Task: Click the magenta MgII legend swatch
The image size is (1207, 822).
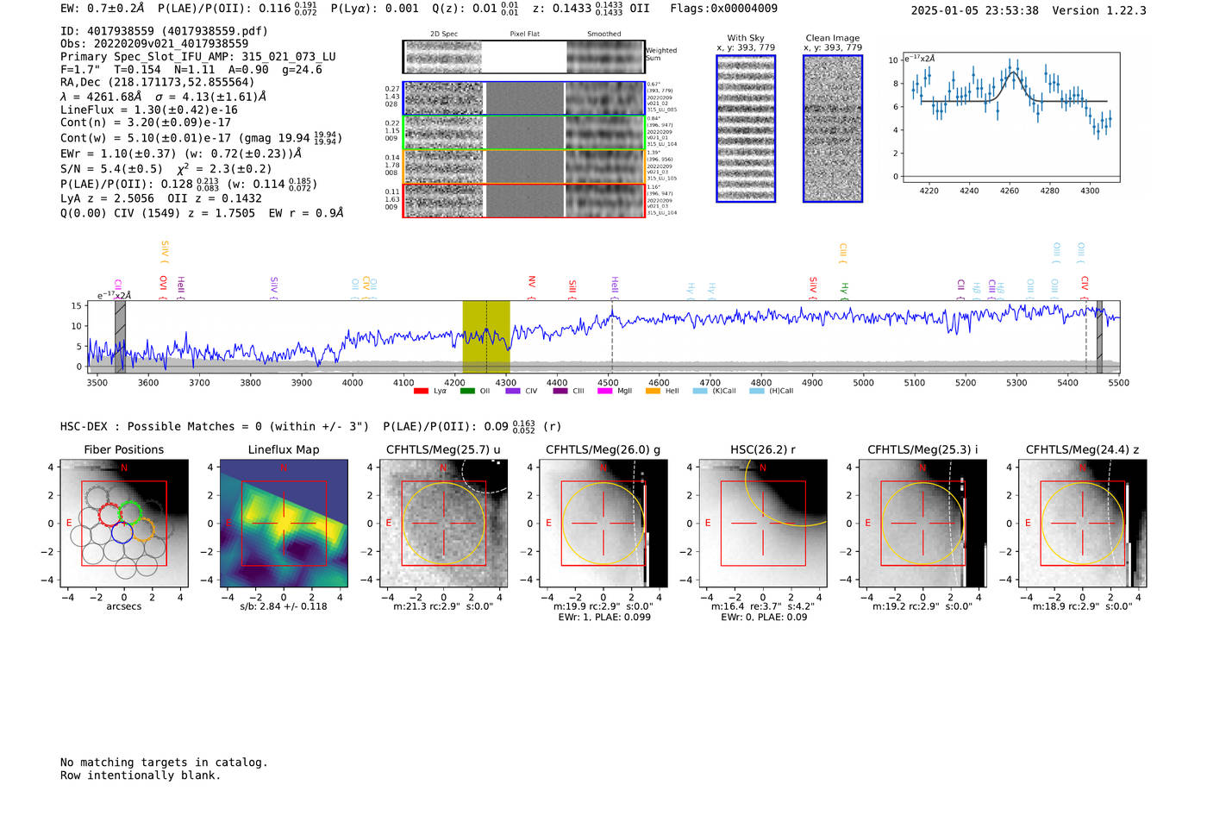Action: [606, 392]
